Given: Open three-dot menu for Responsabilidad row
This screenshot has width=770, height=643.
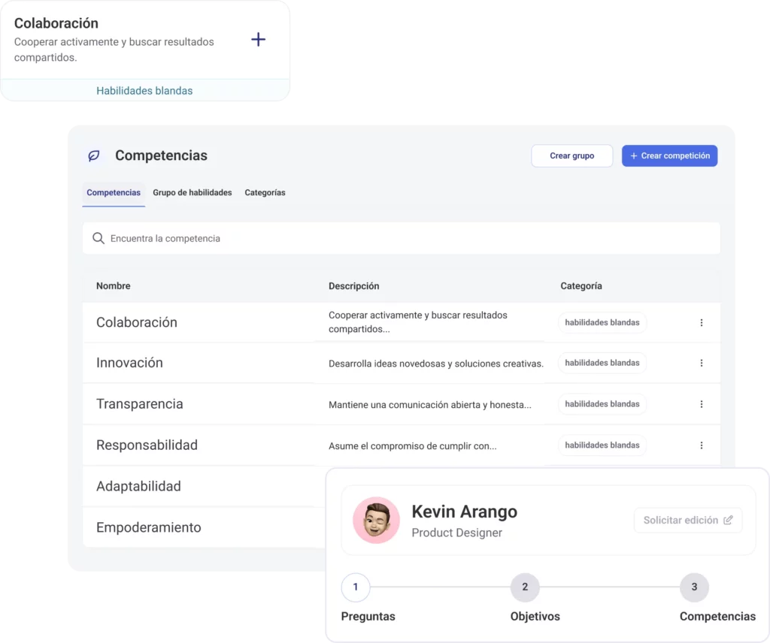Looking at the screenshot, I should (701, 445).
